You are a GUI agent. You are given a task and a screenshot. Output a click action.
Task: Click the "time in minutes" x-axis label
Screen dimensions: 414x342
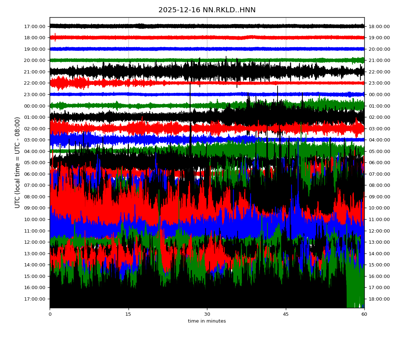point(207,321)
